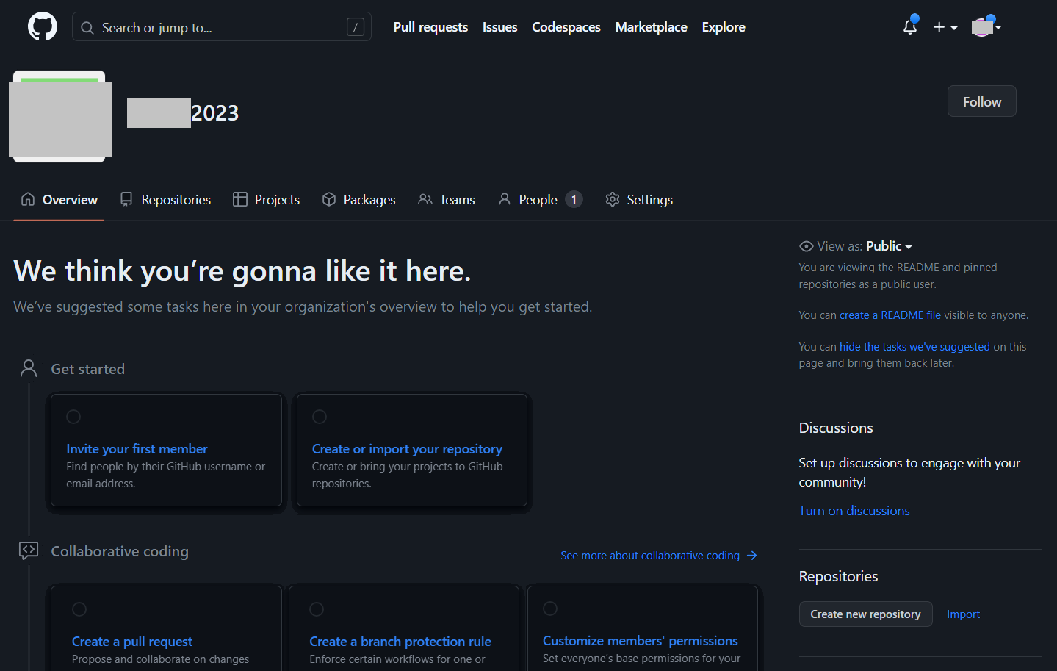Click Turn on discussions link
Image resolution: width=1057 pixels, height=671 pixels.
click(854, 511)
